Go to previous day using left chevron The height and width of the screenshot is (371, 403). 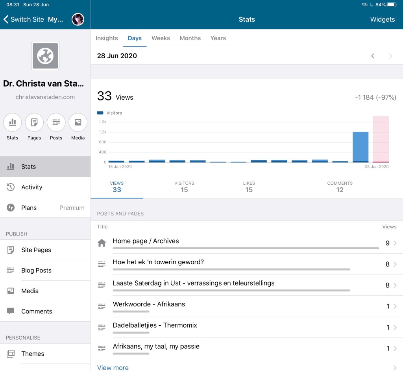click(x=373, y=56)
